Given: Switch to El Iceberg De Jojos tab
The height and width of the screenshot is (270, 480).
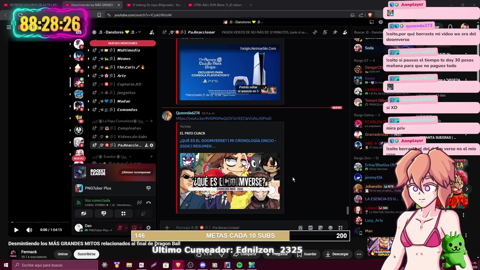Looking at the screenshot, I should pyautogui.click(x=154, y=5).
